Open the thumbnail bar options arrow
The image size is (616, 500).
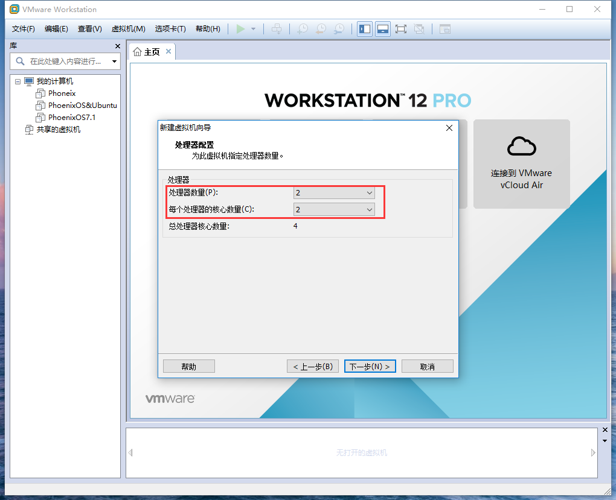pos(605,441)
